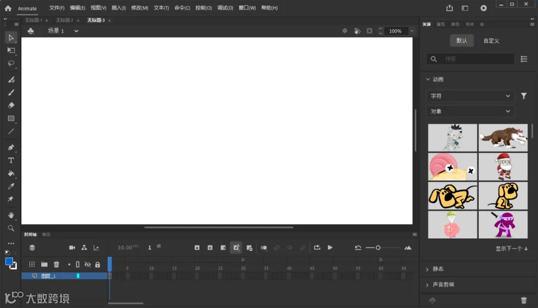Select the Eyedropper tool
This screenshot has height=308, width=538.
[x=11, y=186]
